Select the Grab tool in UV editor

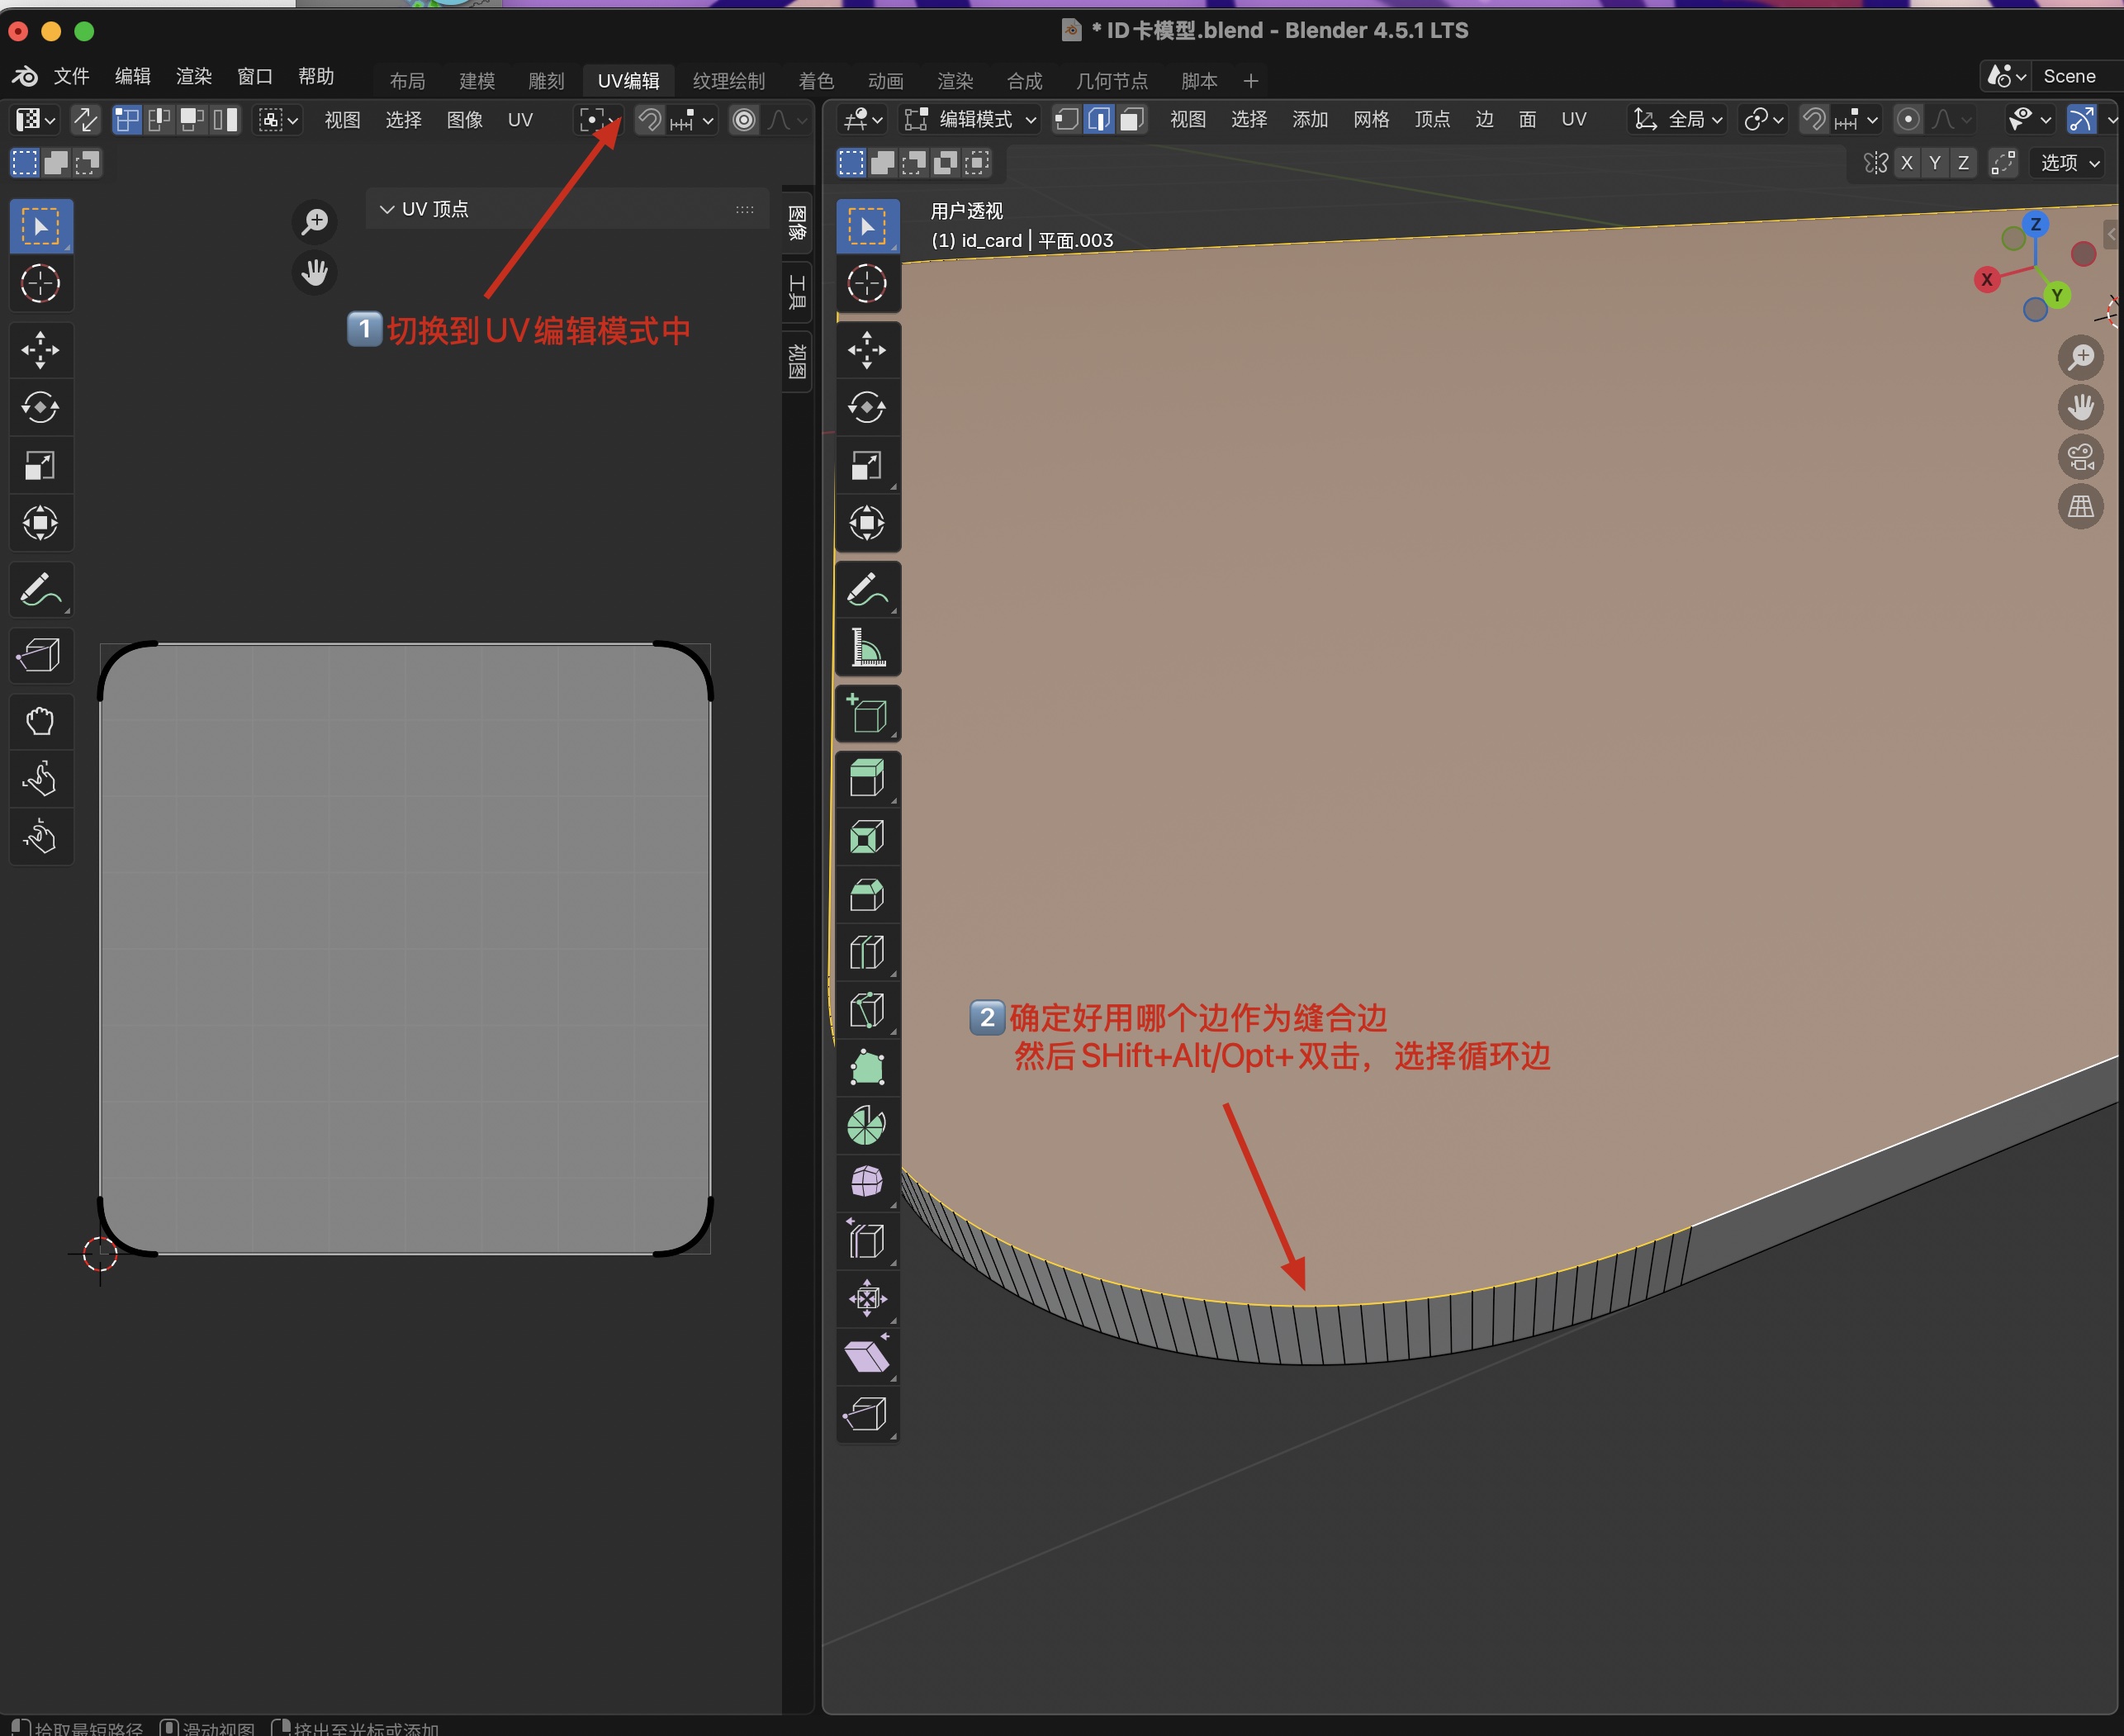[x=40, y=721]
